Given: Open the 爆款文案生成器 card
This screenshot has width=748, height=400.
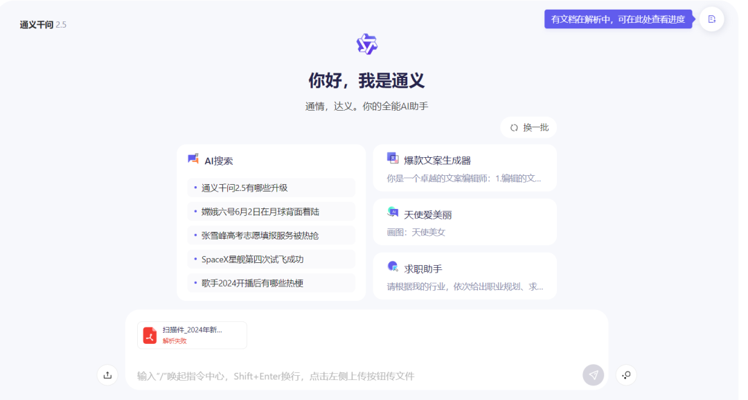Looking at the screenshot, I should point(465,168).
